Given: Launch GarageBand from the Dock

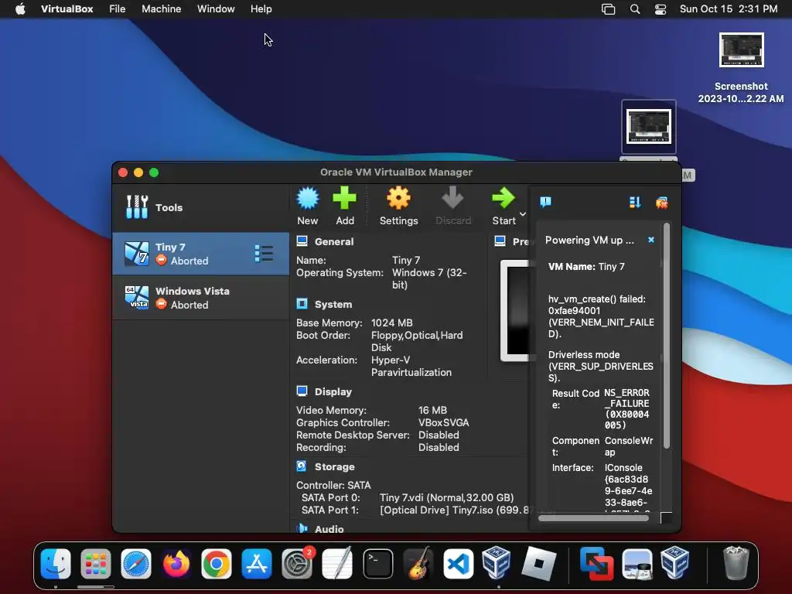Looking at the screenshot, I should pos(418,564).
